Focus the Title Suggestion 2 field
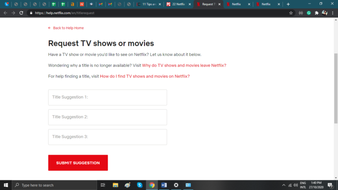Image resolution: width=338 pixels, height=190 pixels. click(108, 117)
